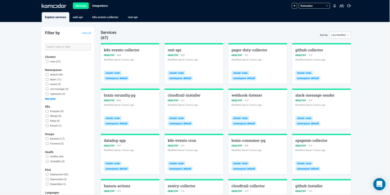Check the DaemonSet kind filter
390x195 pixels.
pos(47,179)
